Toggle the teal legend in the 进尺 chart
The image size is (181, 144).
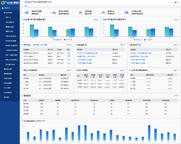pyautogui.click(x=137, y=40)
